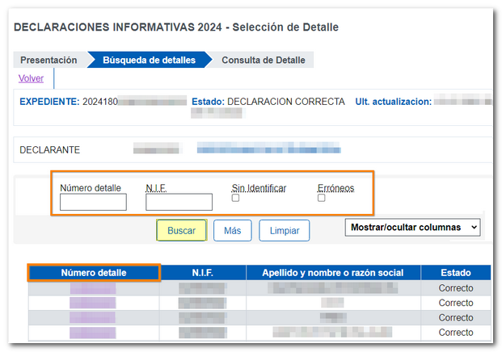Open the fourth row's Número detalle link
This screenshot has width=502, height=352.
(93, 332)
